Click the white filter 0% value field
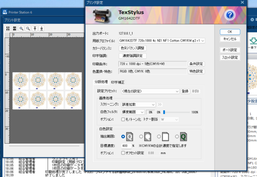 click(150, 112)
